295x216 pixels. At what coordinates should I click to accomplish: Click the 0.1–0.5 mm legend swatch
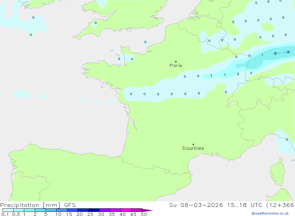(x=8, y=210)
